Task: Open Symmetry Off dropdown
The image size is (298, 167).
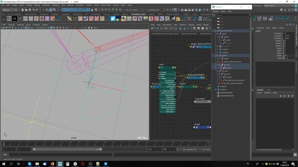Action: [x=154, y=10]
